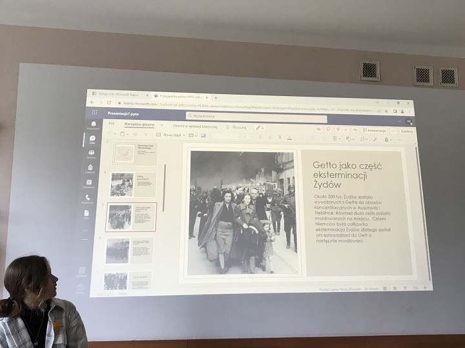The height and width of the screenshot is (348, 465).
Task: Open Teams Activity bell in sidebar
Action: coord(94,125)
